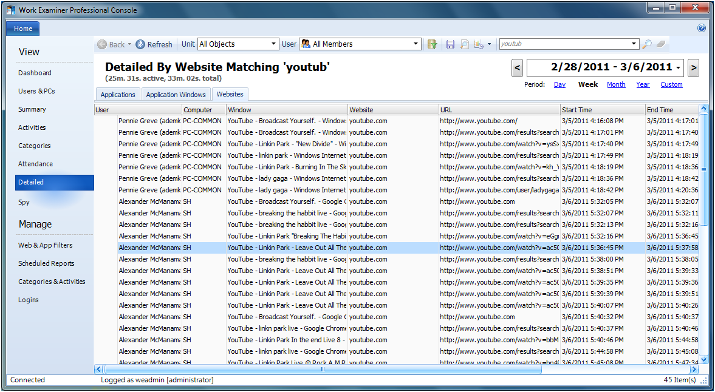This screenshot has width=715, height=392.
Task: Select row with URL youtube.com/user/ladygaga
Action: (x=396, y=191)
